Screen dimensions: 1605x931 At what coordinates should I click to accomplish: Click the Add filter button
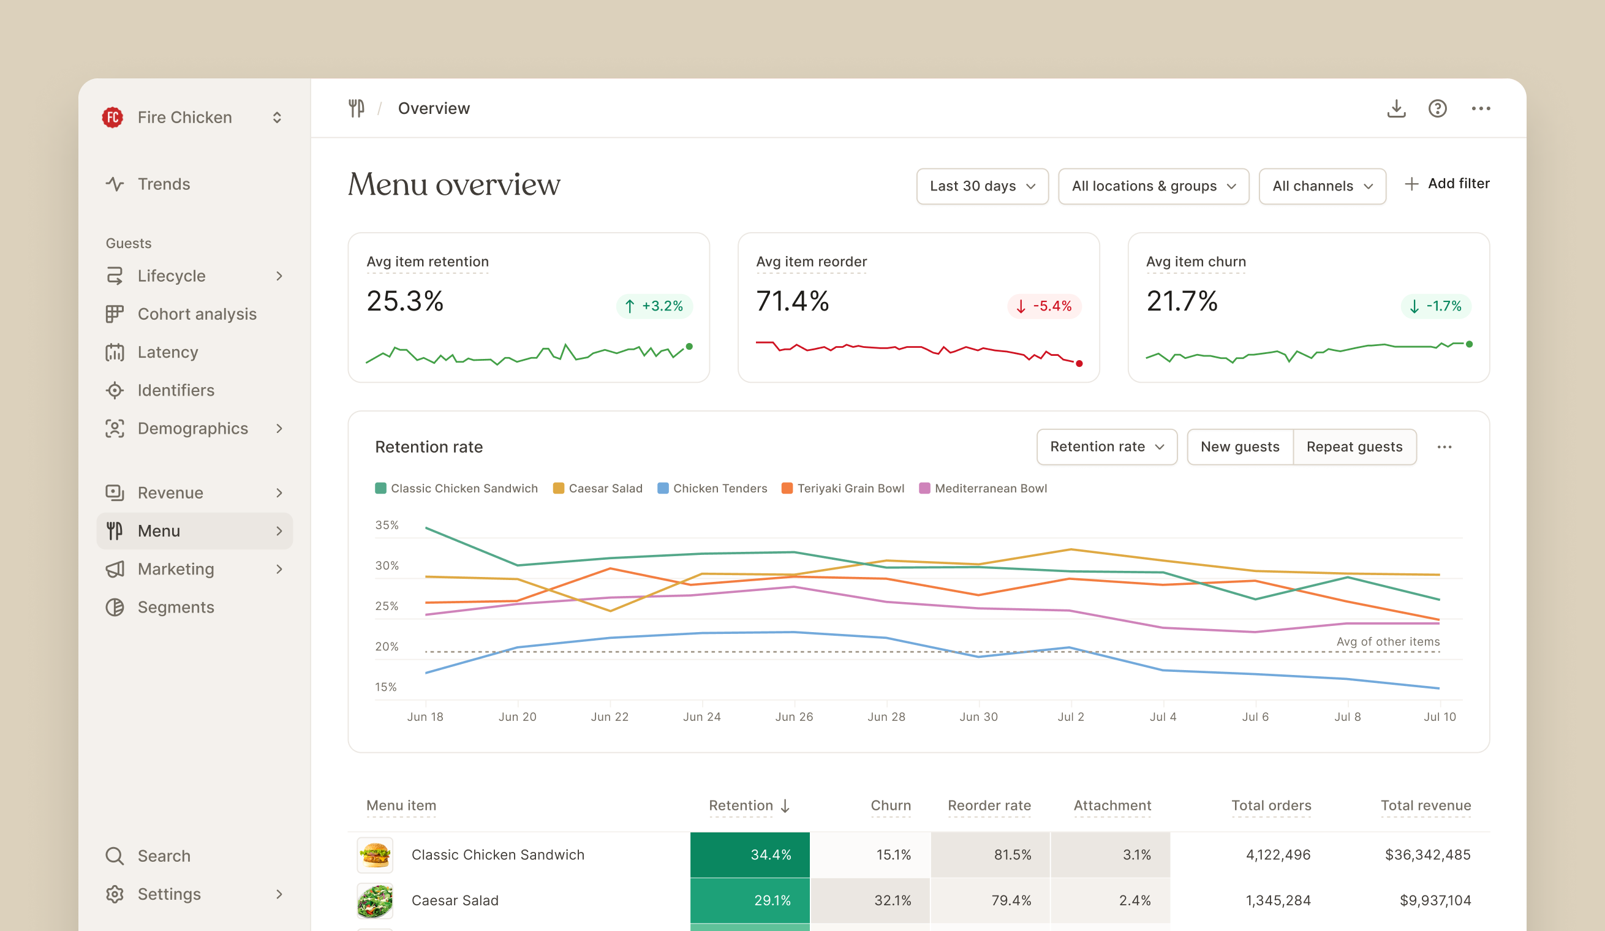point(1447,184)
